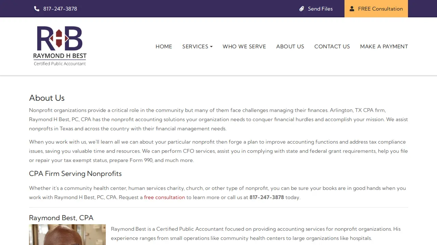Open the Raymond H Best logo
This screenshot has height=245, width=437.
[x=60, y=46]
